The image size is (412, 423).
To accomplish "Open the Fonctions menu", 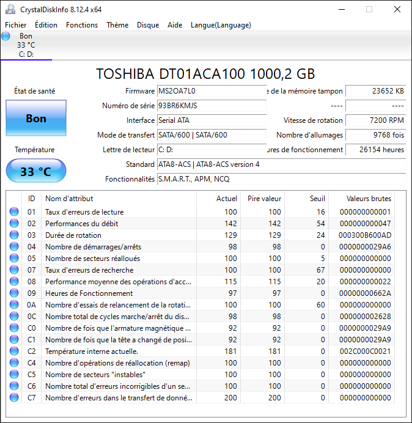I will [x=82, y=25].
